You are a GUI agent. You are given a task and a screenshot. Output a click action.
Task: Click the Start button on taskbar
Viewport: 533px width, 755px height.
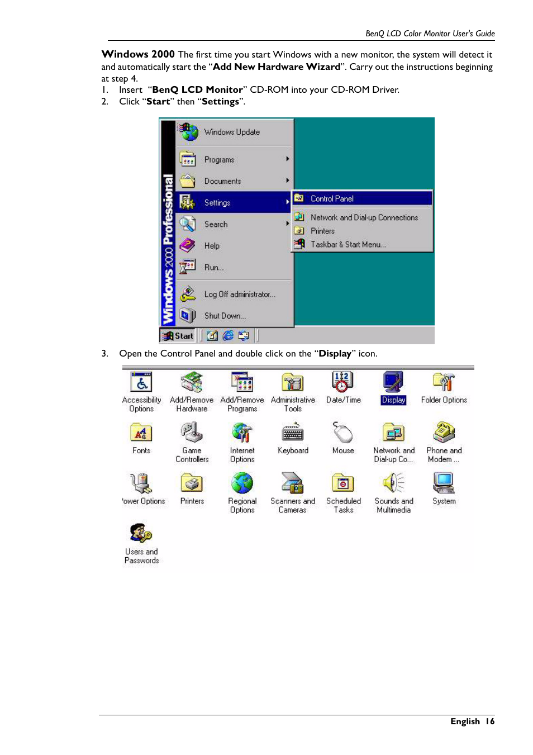pos(178,336)
